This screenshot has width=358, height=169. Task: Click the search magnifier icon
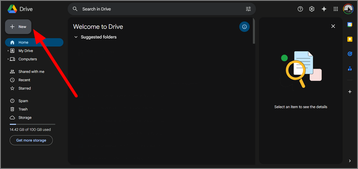[75, 9]
